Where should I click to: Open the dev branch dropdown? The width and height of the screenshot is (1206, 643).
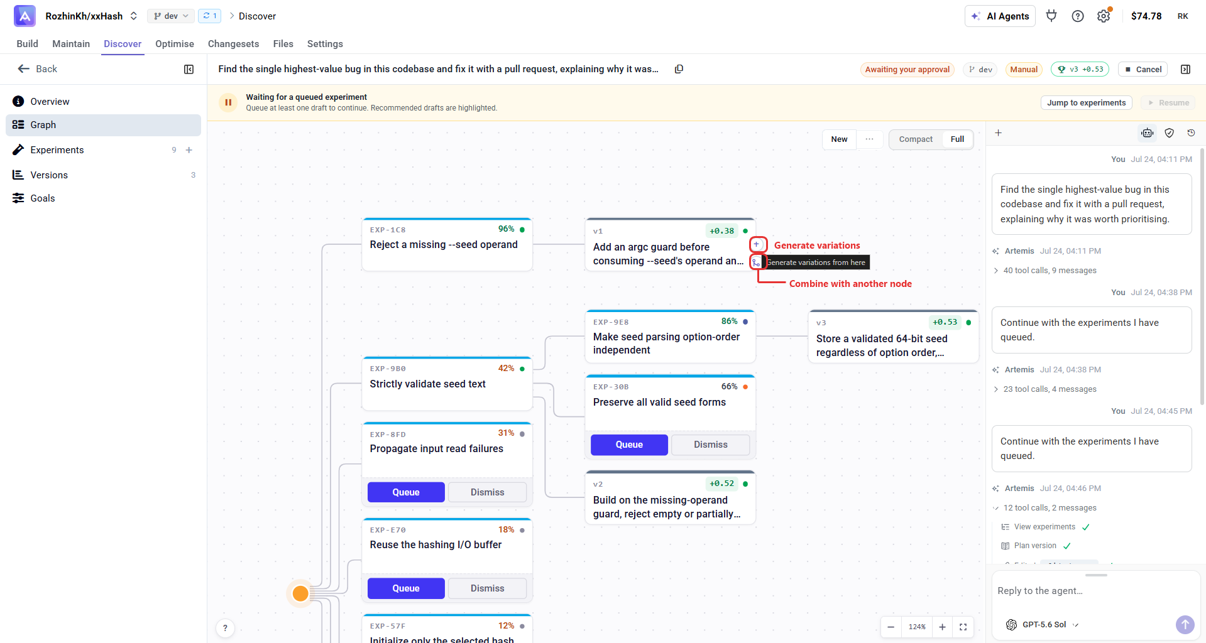point(171,16)
